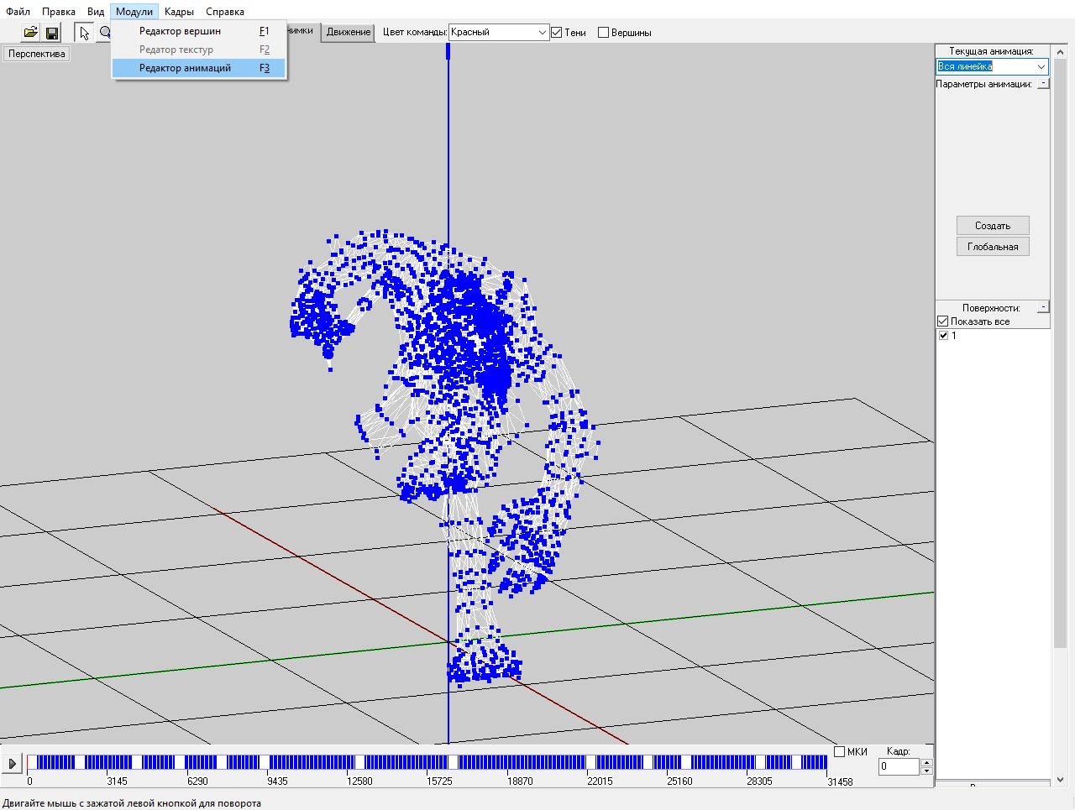This screenshot has width=1075, height=810.
Task: Choose Редактор вершин from the menu
Action: coord(199,31)
